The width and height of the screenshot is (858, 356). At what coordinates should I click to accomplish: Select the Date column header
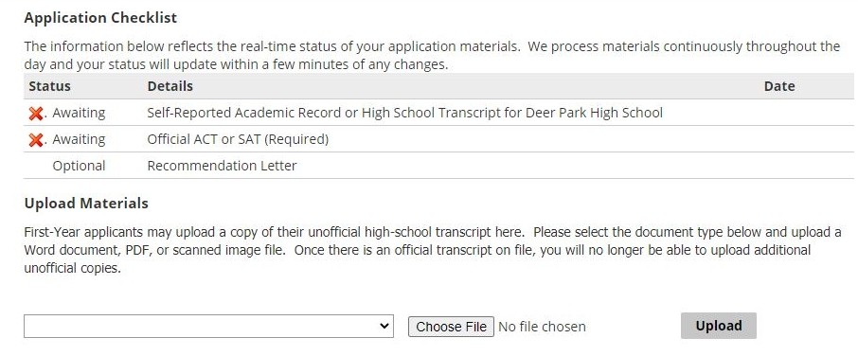click(x=779, y=86)
